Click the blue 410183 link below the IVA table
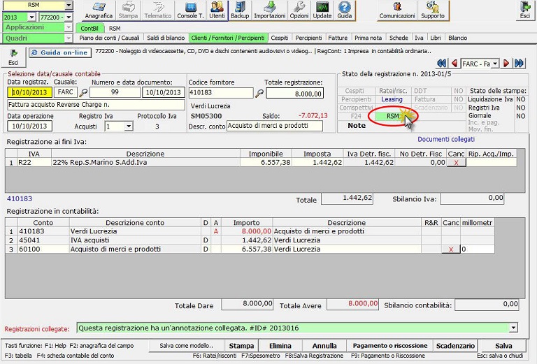 pos(20,198)
